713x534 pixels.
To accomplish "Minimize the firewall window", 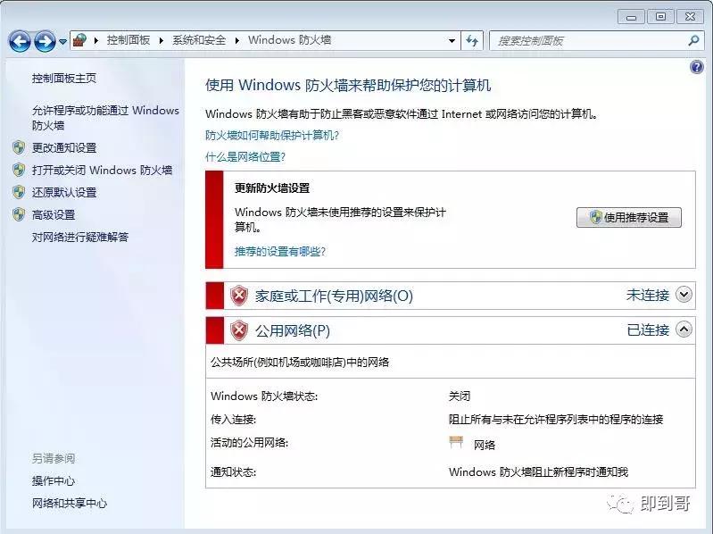I will point(631,17).
